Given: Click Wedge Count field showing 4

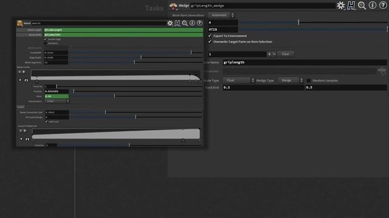Looking at the screenshot, I should pos(223,22).
